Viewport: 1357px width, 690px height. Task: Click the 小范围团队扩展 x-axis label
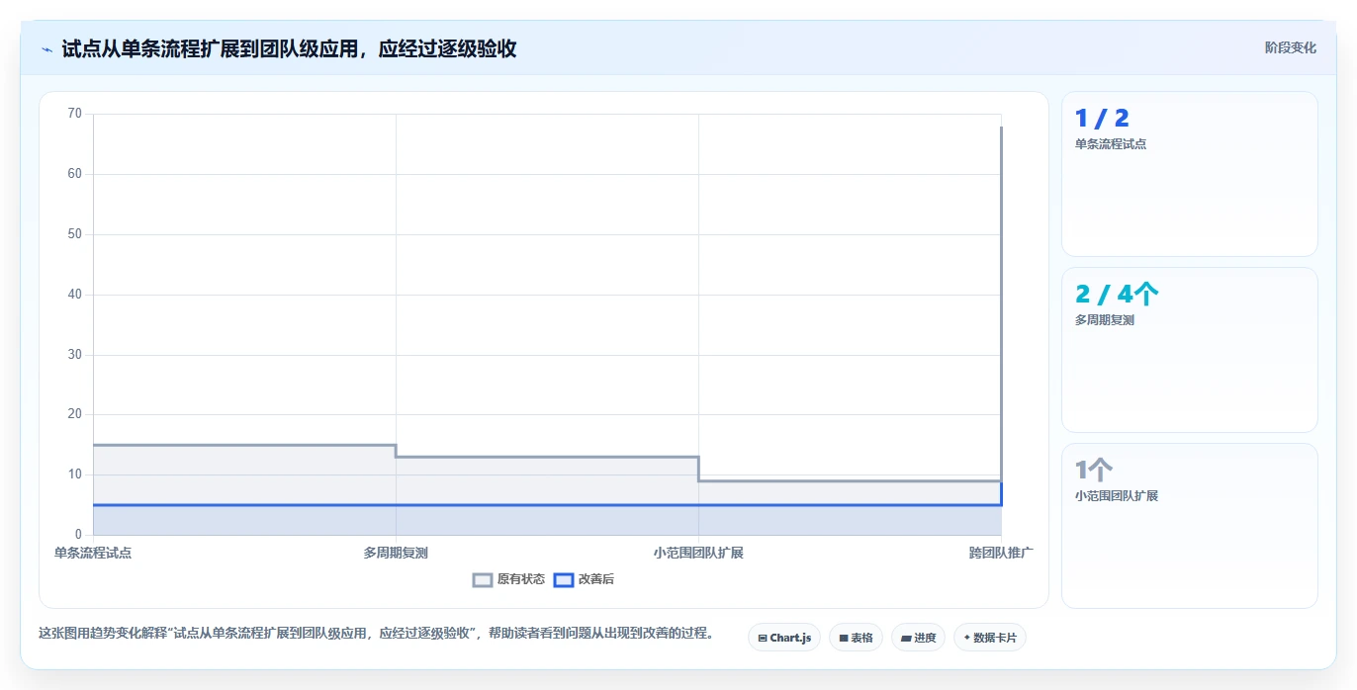[698, 553]
